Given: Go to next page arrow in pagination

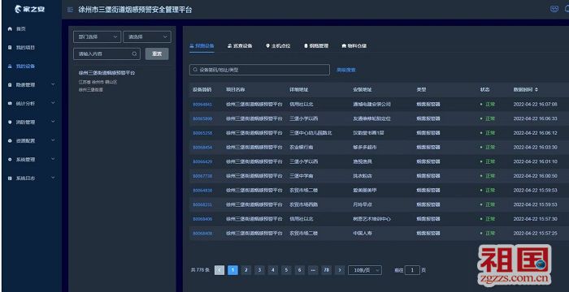Looking at the screenshot, I should [x=340, y=270].
